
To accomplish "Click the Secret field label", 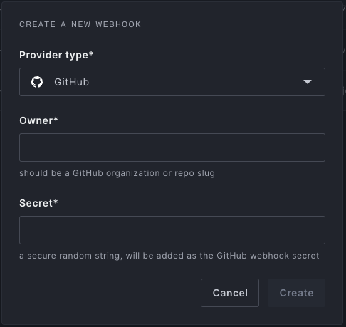I will click(38, 203).
